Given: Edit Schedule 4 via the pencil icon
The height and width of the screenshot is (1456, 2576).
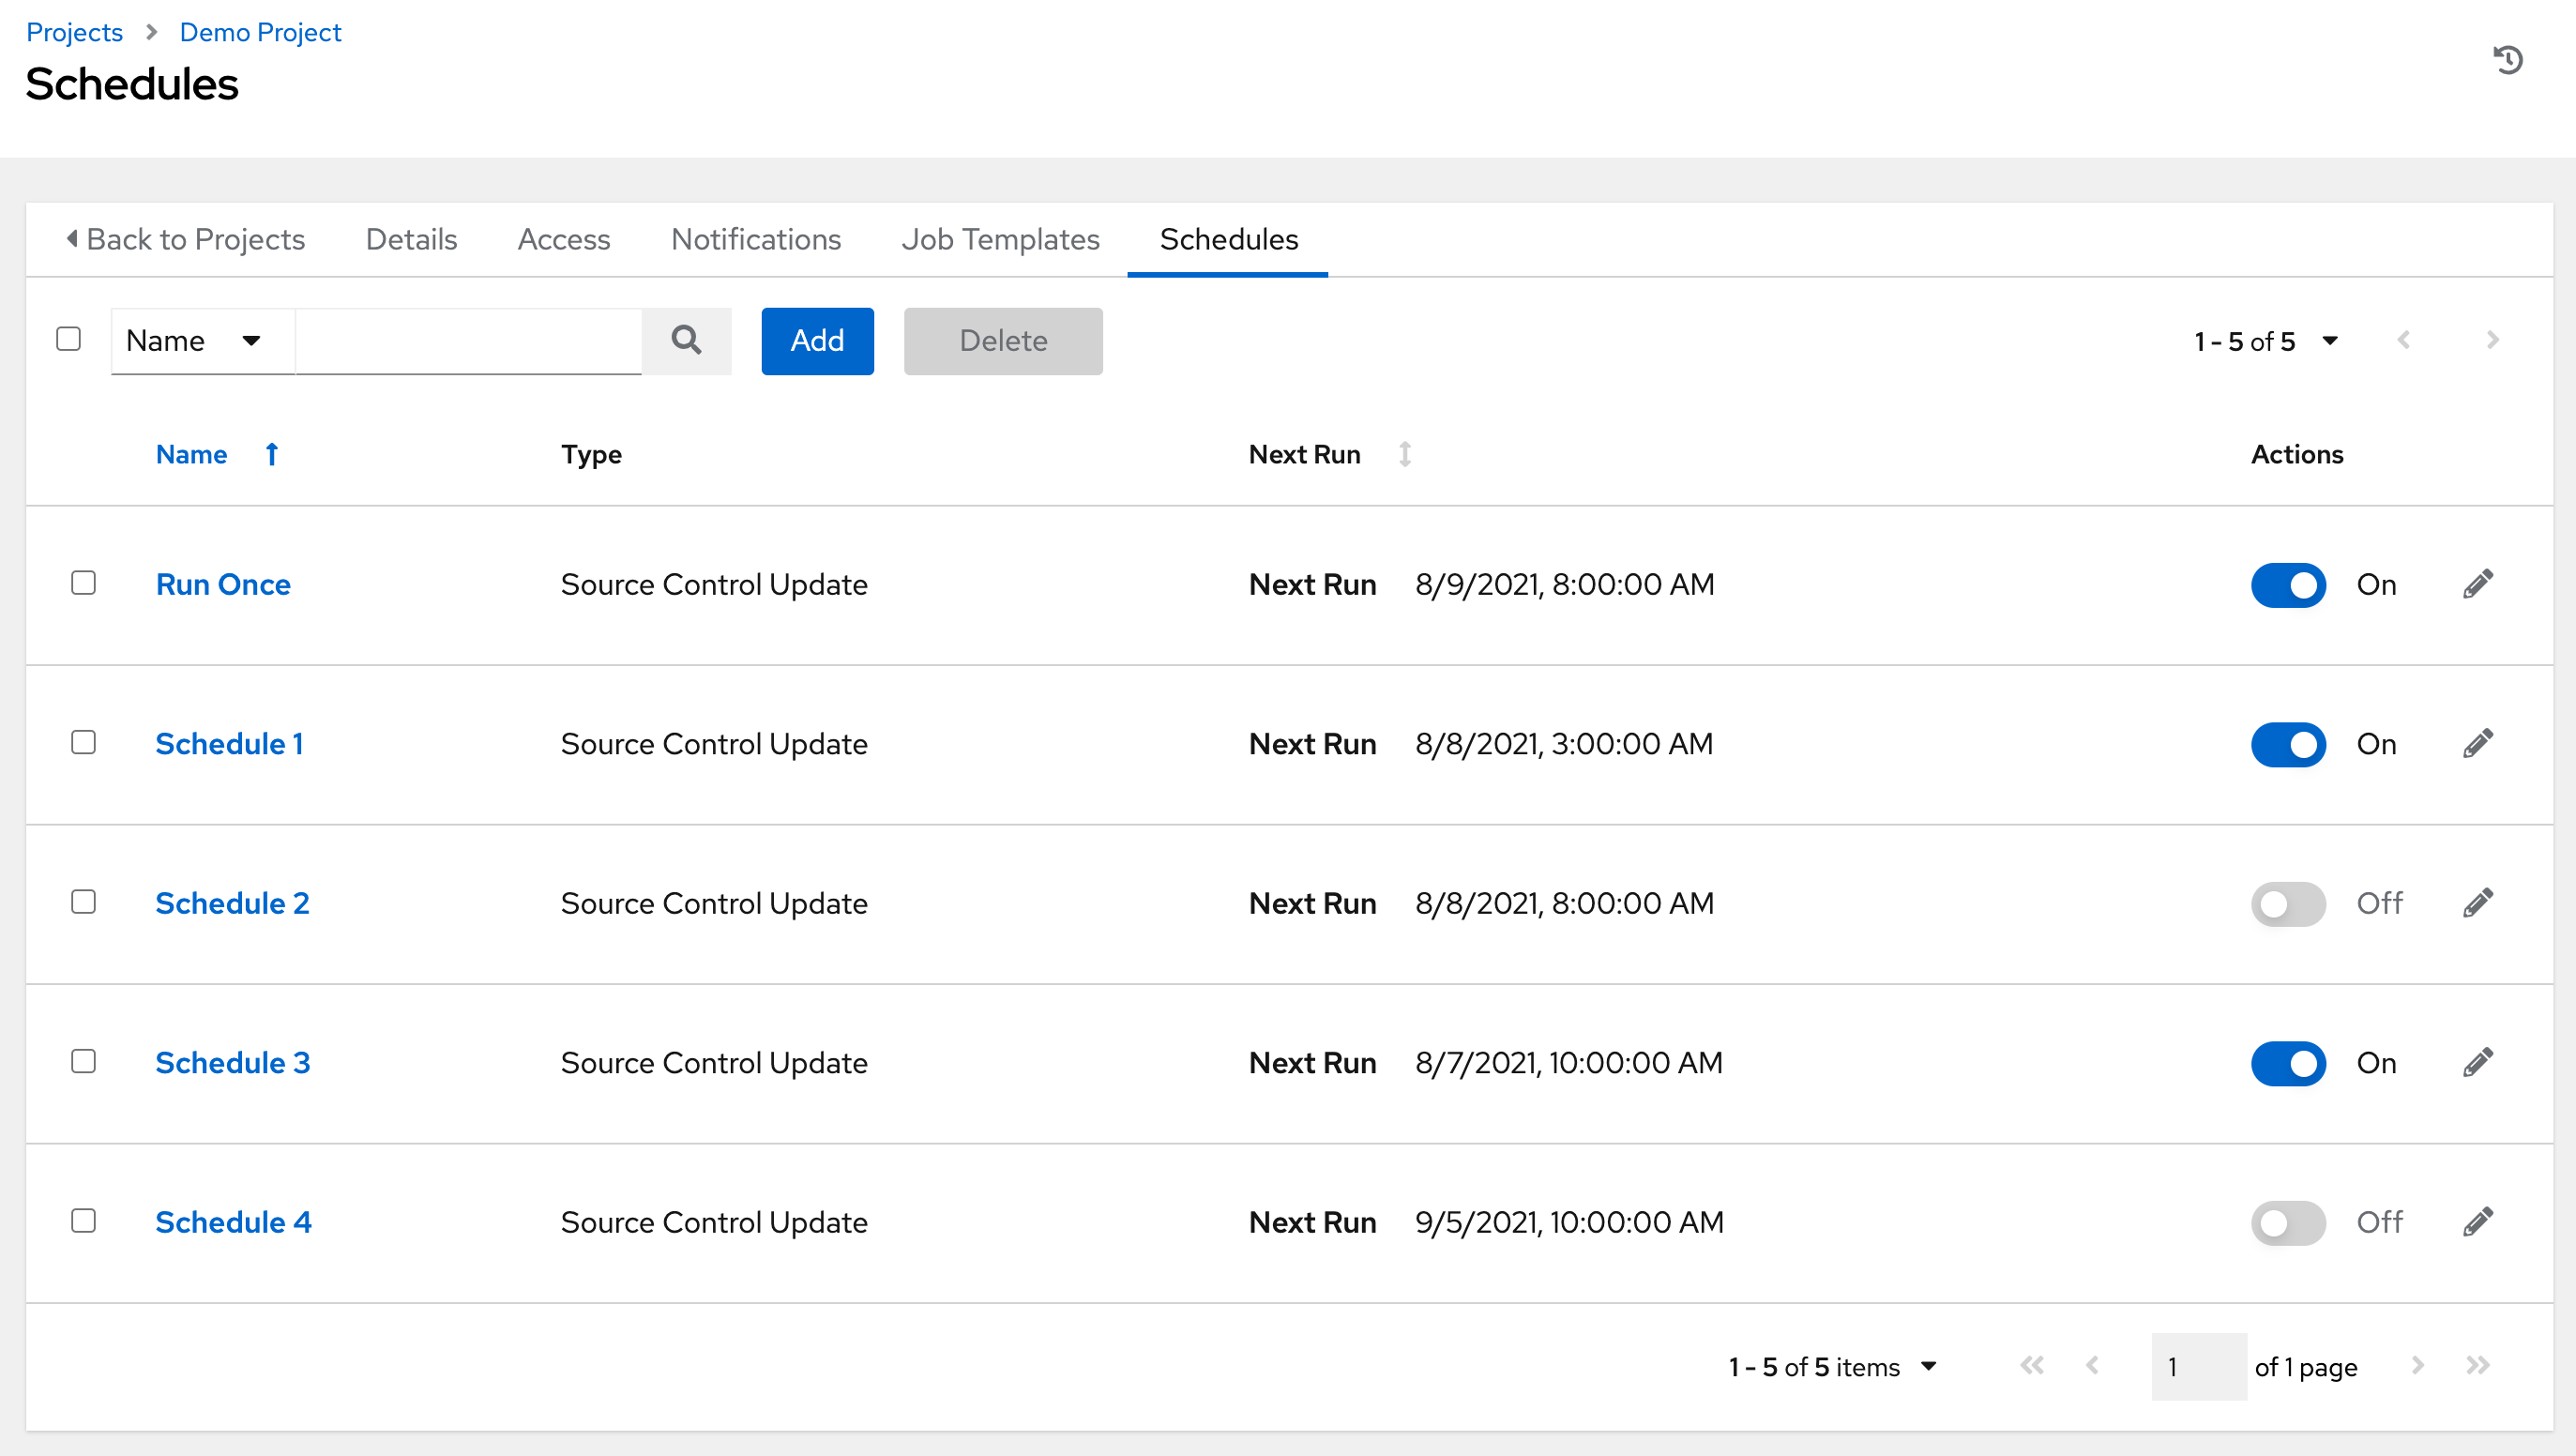Looking at the screenshot, I should (2478, 1222).
